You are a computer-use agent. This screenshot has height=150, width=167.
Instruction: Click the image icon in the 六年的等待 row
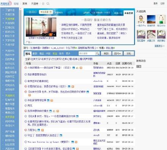tap(74, 68)
